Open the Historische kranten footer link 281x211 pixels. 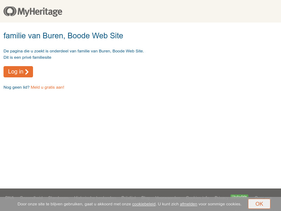[x=95, y=198]
